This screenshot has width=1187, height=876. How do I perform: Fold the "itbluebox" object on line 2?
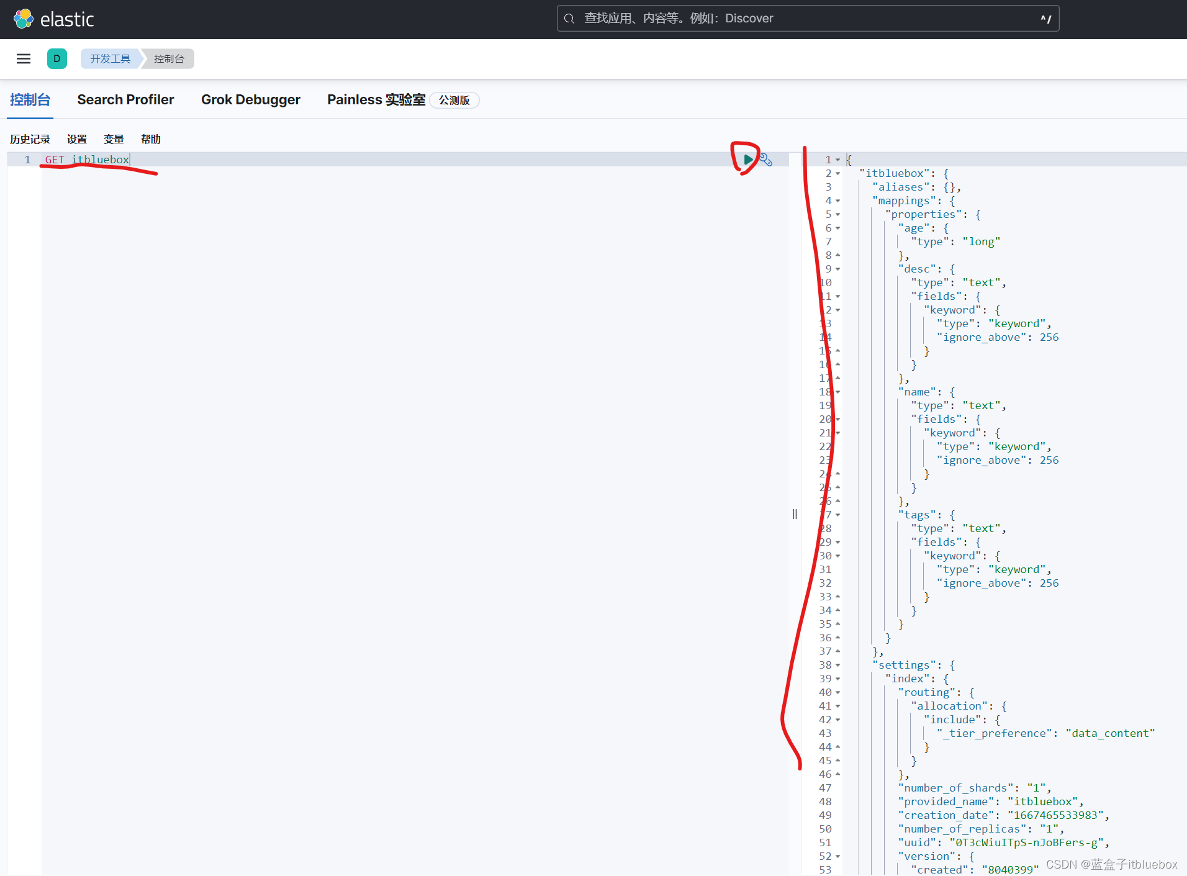click(x=837, y=174)
